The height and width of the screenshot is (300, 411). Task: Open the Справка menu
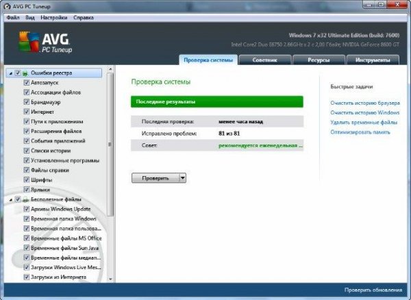(84, 18)
